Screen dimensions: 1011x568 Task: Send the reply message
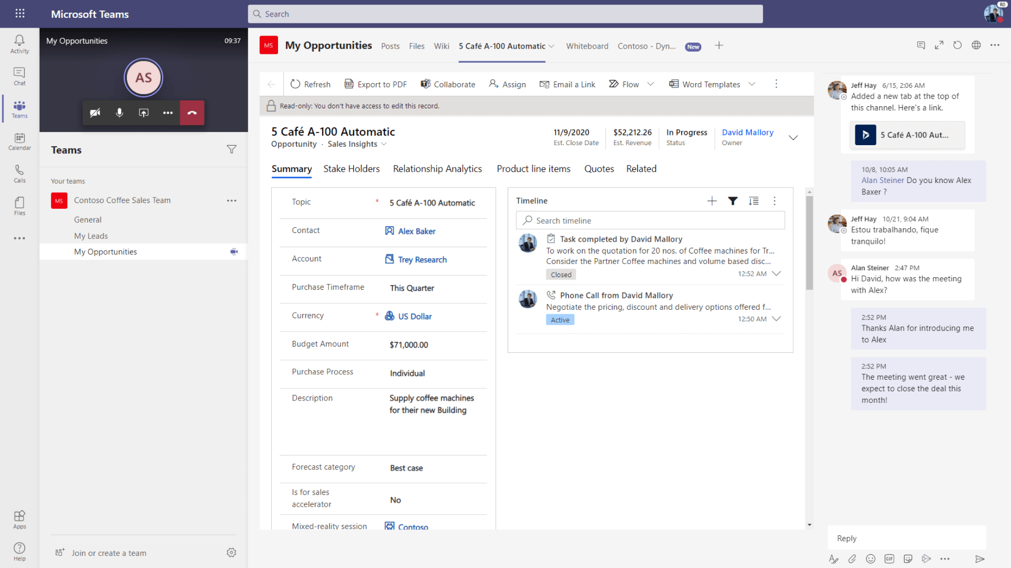click(x=981, y=558)
